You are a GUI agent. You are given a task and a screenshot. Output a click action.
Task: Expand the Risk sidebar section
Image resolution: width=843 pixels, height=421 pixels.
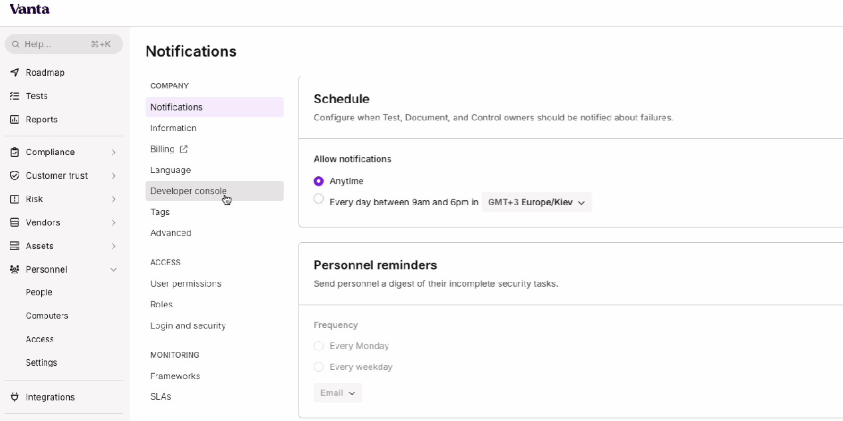(114, 200)
